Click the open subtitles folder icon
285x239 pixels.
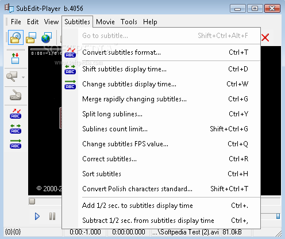pyautogui.click(x=31, y=37)
